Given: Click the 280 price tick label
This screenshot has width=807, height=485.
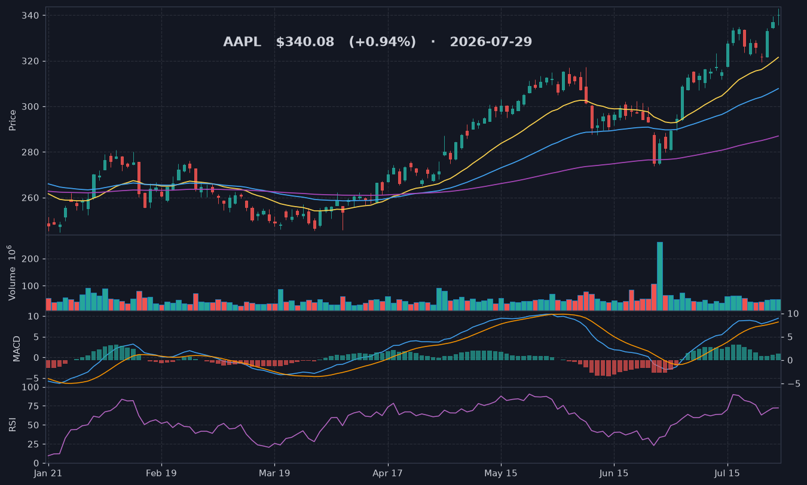Looking at the screenshot, I should (31, 152).
